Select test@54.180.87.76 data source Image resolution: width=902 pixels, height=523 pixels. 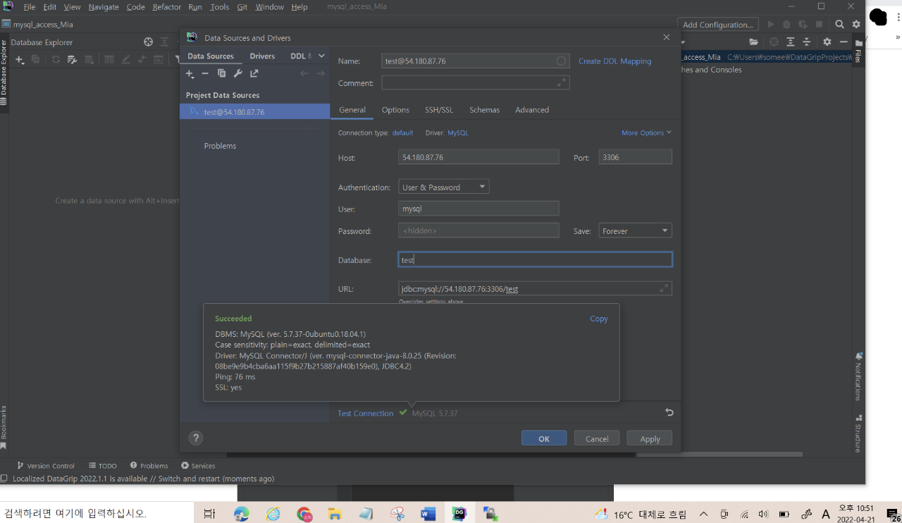[255, 111]
